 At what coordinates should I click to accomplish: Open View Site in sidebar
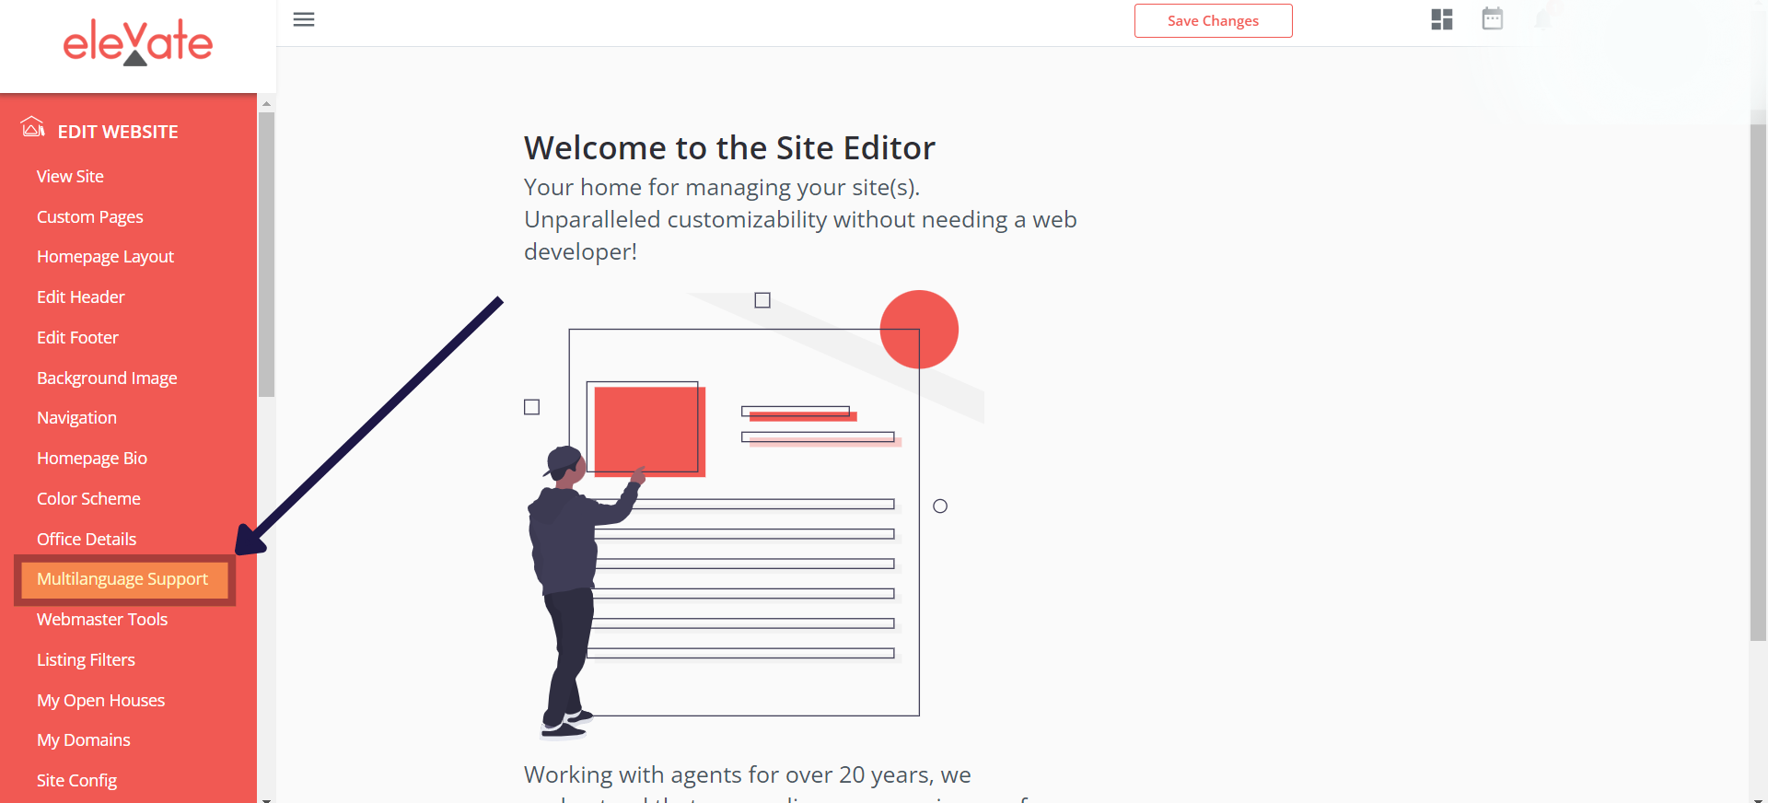click(70, 177)
